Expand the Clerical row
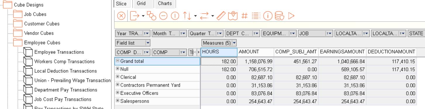The image size is (425, 109). (118, 77)
